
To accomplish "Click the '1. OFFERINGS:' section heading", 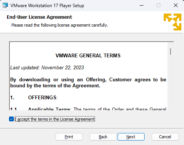I will pos(34,97).
